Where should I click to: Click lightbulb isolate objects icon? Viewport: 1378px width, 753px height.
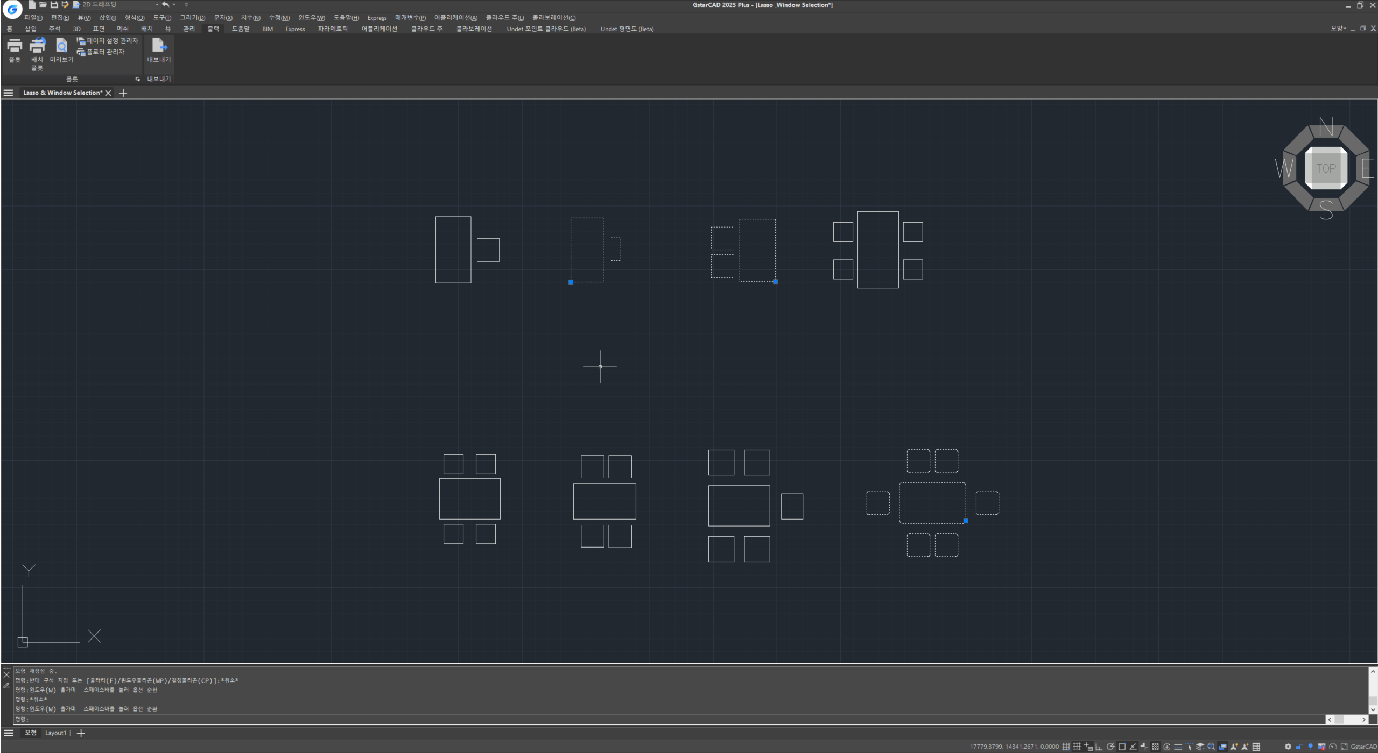pyautogui.click(x=1310, y=747)
